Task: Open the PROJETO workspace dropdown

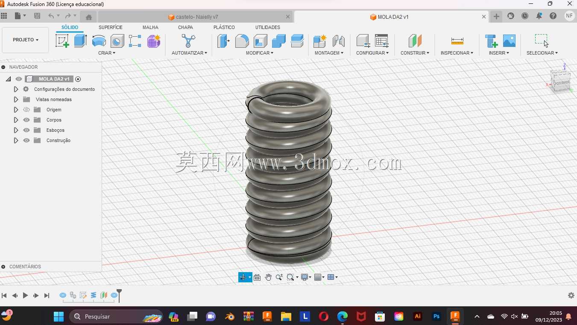Action: pos(26,40)
